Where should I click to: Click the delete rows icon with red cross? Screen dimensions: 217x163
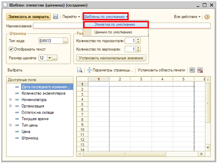(x=200, y=70)
